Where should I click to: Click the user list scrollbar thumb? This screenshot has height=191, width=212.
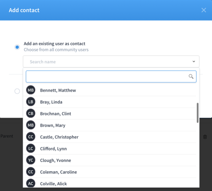(198, 113)
